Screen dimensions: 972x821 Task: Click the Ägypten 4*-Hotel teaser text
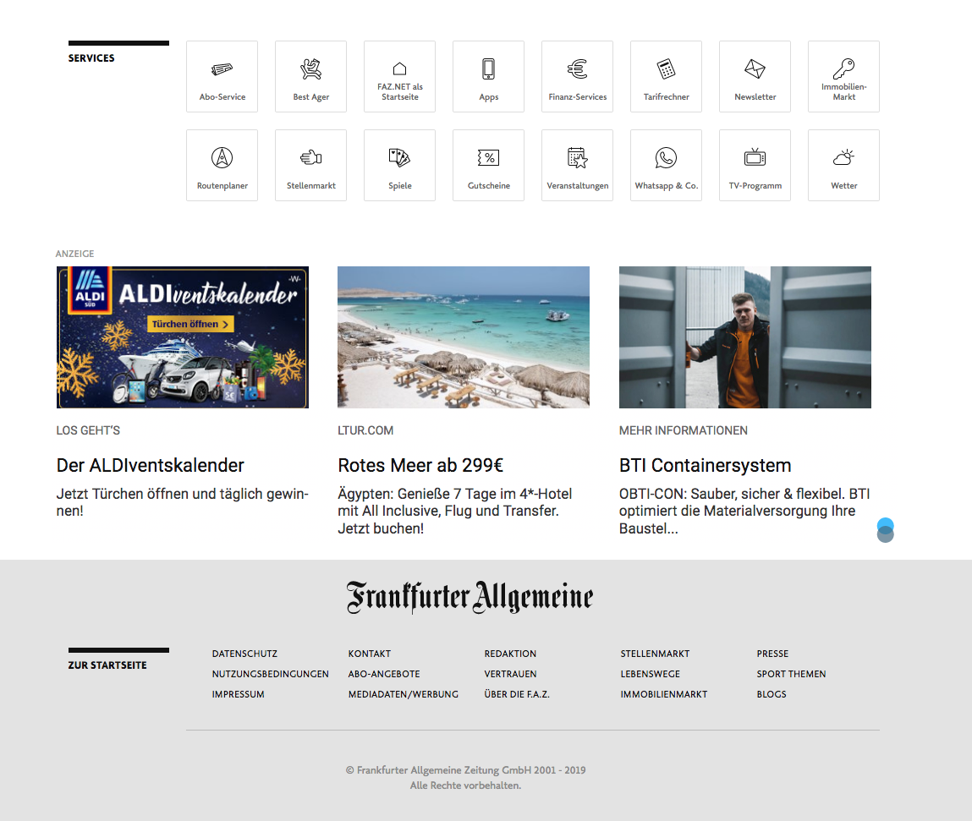tap(455, 512)
